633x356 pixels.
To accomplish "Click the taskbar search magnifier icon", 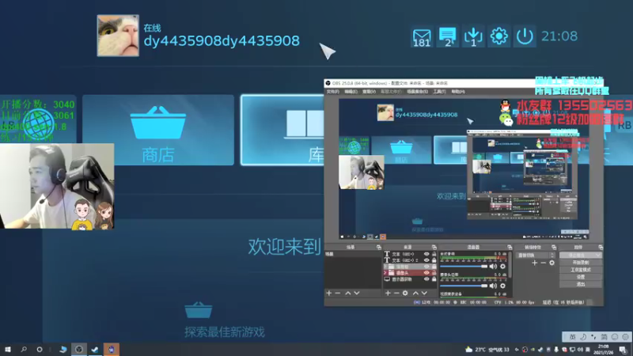I will pos(24,349).
